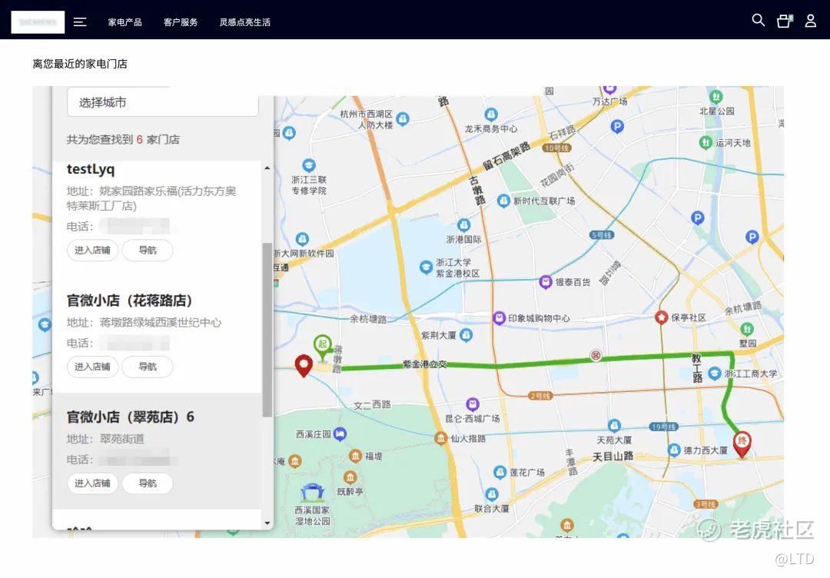Click the store list scrollbar thumb
Image resolution: width=830 pixels, height=578 pixels.
267,330
